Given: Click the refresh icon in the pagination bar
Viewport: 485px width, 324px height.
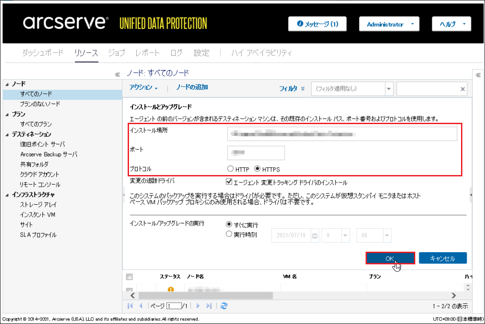Looking at the screenshot, I should (x=224, y=306).
